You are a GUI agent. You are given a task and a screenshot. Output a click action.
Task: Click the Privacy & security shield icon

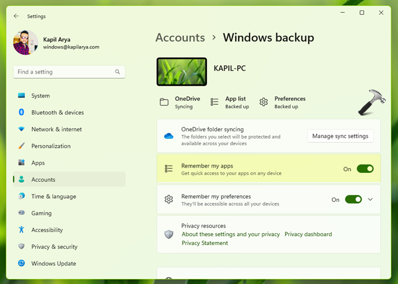tap(21, 247)
